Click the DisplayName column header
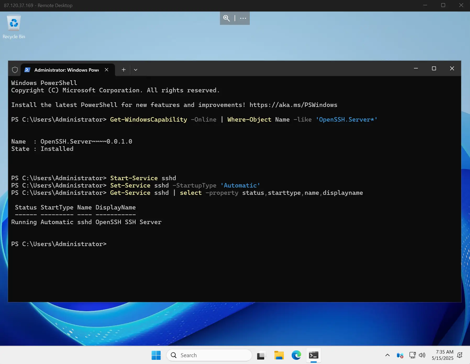This screenshot has height=364, width=470. tap(115, 207)
